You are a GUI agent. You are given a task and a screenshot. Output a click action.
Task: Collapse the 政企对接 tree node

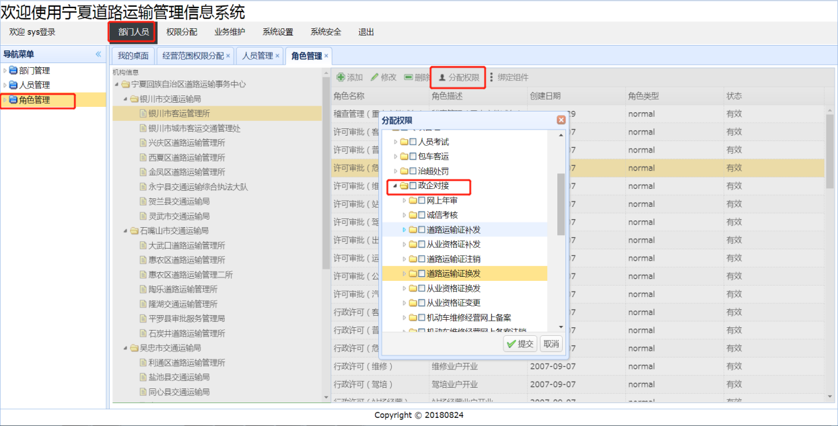395,186
